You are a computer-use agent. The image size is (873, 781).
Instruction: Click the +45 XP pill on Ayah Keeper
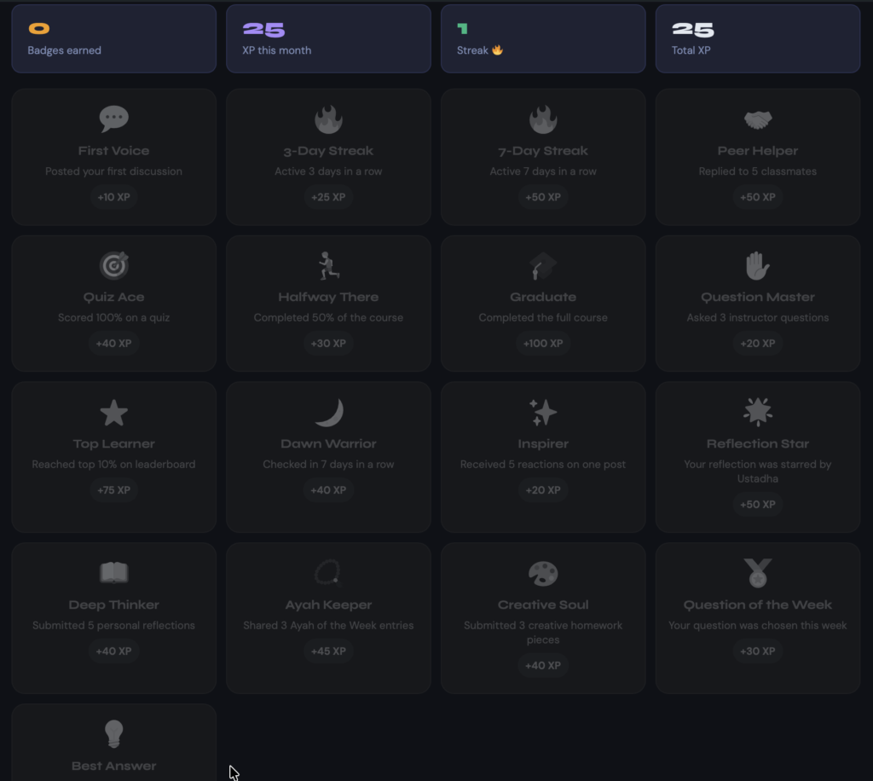click(x=328, y=651)
